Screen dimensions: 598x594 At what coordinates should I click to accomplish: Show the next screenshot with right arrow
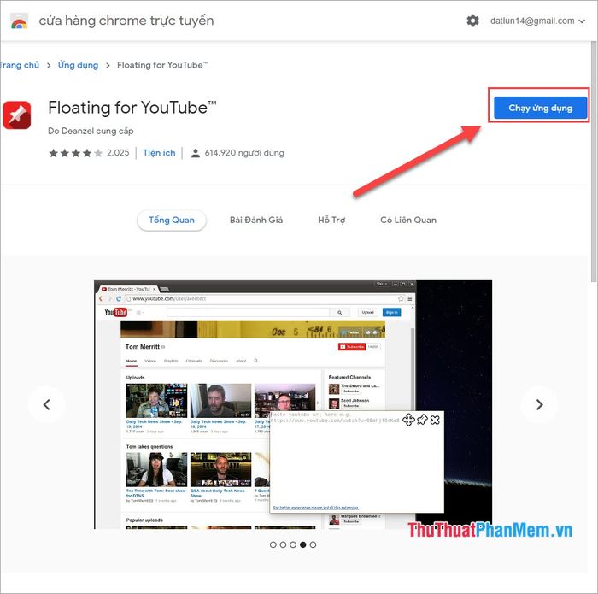click(539, 405)
